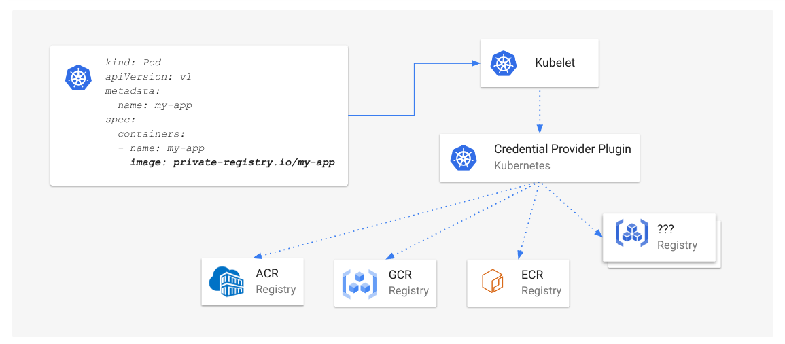Click the ACR cloud container icon

226,281
